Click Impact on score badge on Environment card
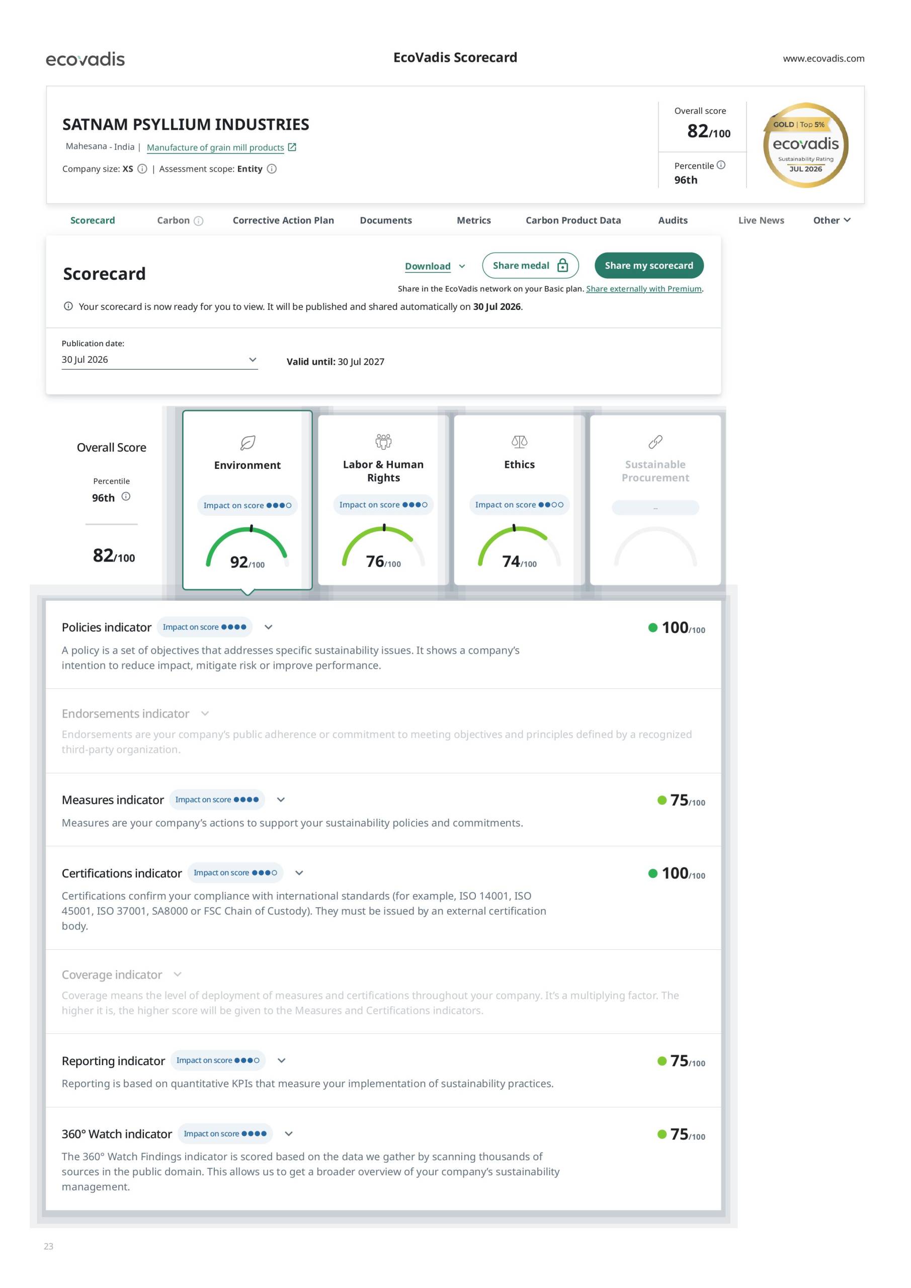The image size is (911, 1288). coord(247,506)
